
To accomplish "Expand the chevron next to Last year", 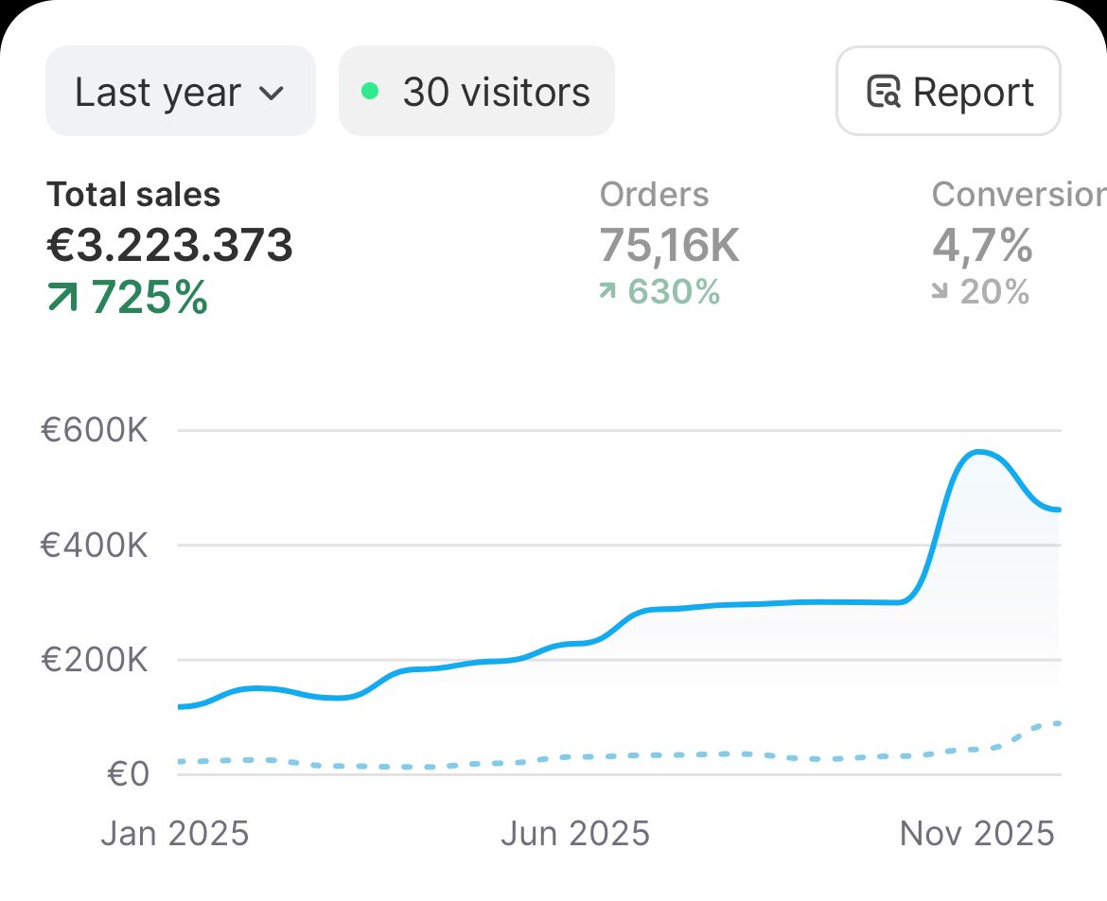I will (x=272, y=93).
